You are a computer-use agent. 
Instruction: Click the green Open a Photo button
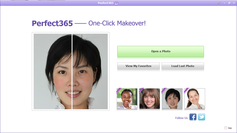[160, 51]
